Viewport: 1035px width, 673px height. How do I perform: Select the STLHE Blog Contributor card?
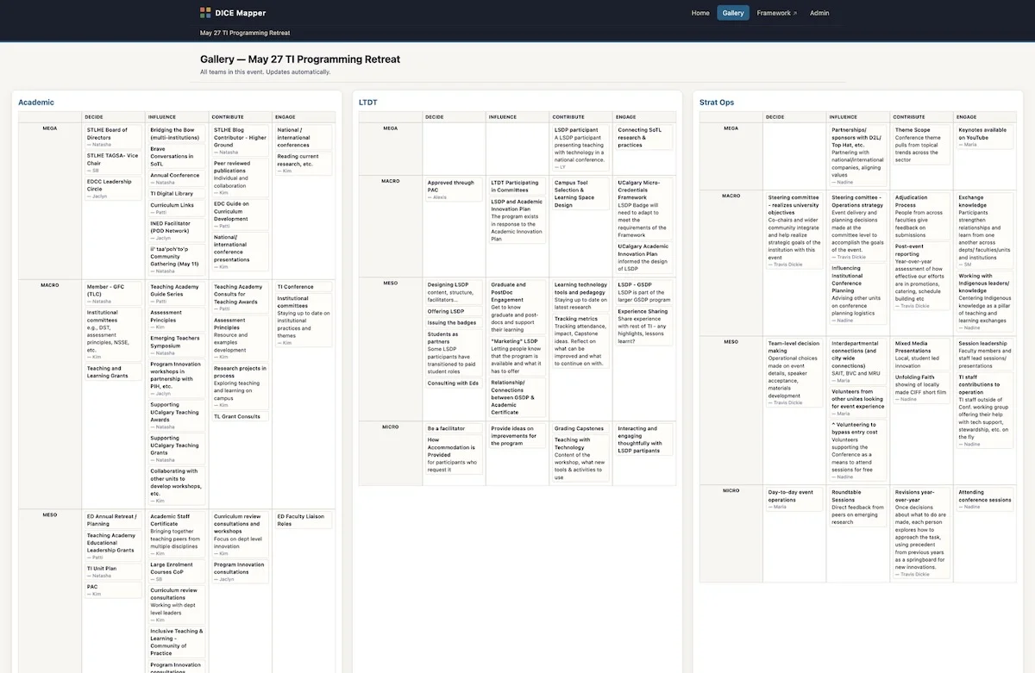[241, 140]
